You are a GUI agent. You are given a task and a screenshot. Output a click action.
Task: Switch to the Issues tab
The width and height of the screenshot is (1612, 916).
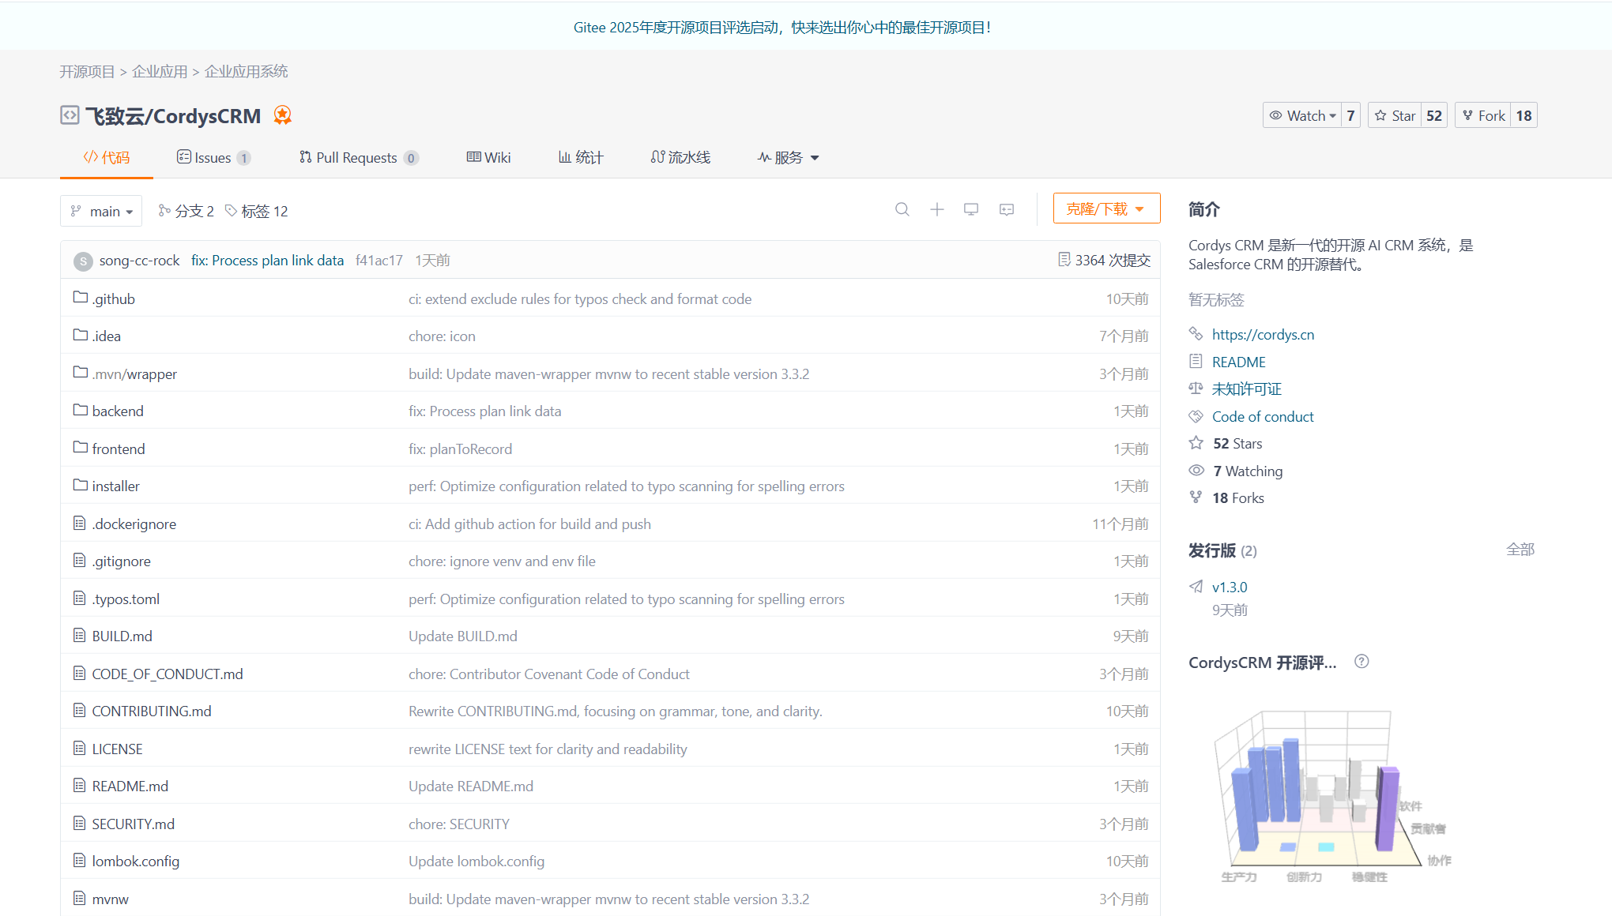coord(212,157)
